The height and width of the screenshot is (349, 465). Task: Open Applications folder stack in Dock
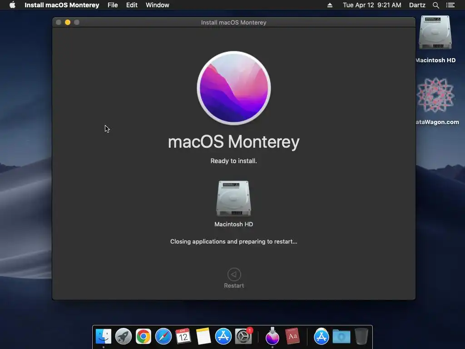[x=321, y=337]
